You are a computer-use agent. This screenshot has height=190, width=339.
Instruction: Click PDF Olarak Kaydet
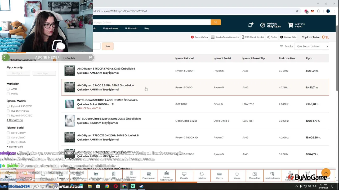(253, 37)
